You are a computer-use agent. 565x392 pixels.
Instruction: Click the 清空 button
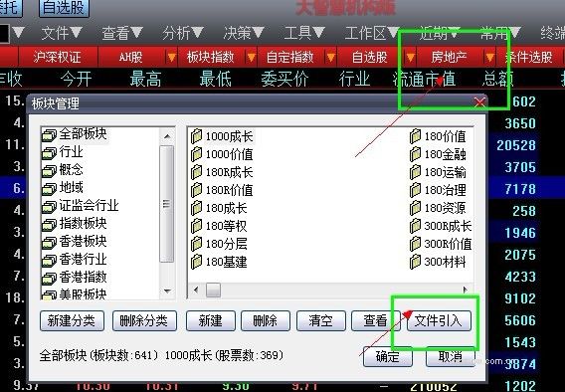pos(320,320)
